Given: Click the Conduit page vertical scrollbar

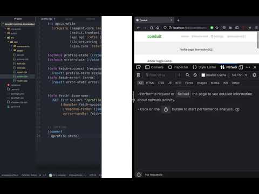Looking at the screenshot, I should (x=258, y=40).
